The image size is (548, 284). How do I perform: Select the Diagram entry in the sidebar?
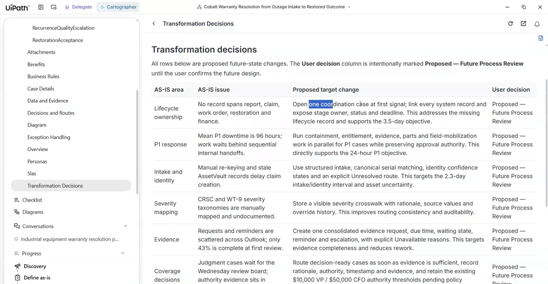click(x=37, y=125)
